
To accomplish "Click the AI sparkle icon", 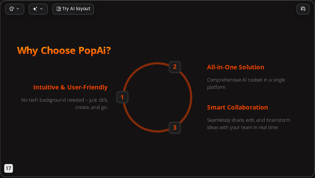I will point(35,9).
